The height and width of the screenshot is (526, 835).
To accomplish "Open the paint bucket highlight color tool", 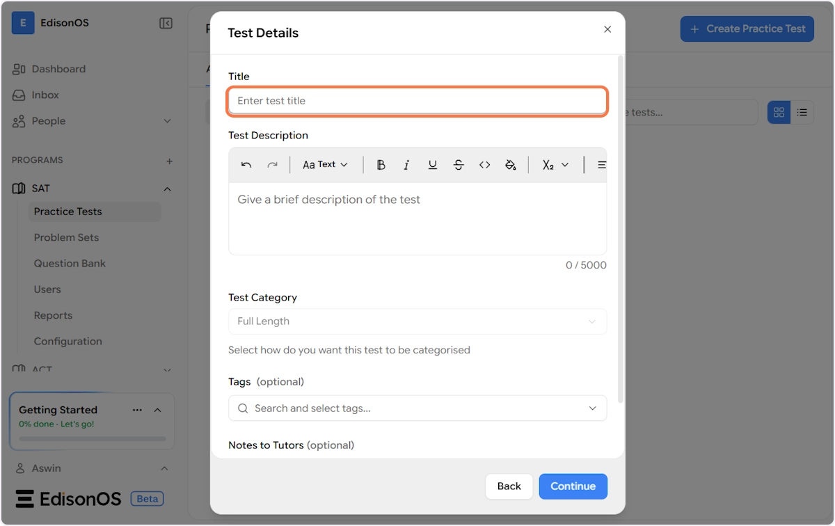I will 510,165.
